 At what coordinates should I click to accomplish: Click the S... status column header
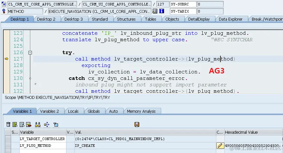(x=15, y=132)
